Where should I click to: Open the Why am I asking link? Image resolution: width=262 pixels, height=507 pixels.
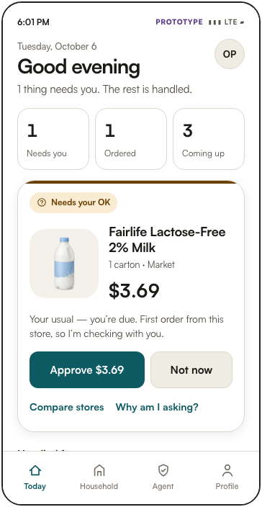157,407
